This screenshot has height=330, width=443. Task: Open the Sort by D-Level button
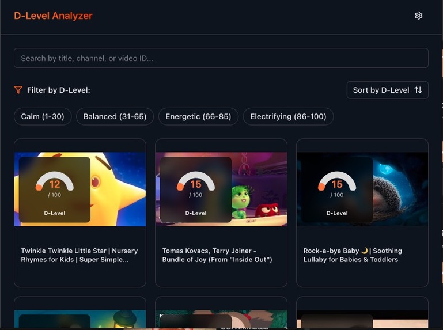[387, 90]
